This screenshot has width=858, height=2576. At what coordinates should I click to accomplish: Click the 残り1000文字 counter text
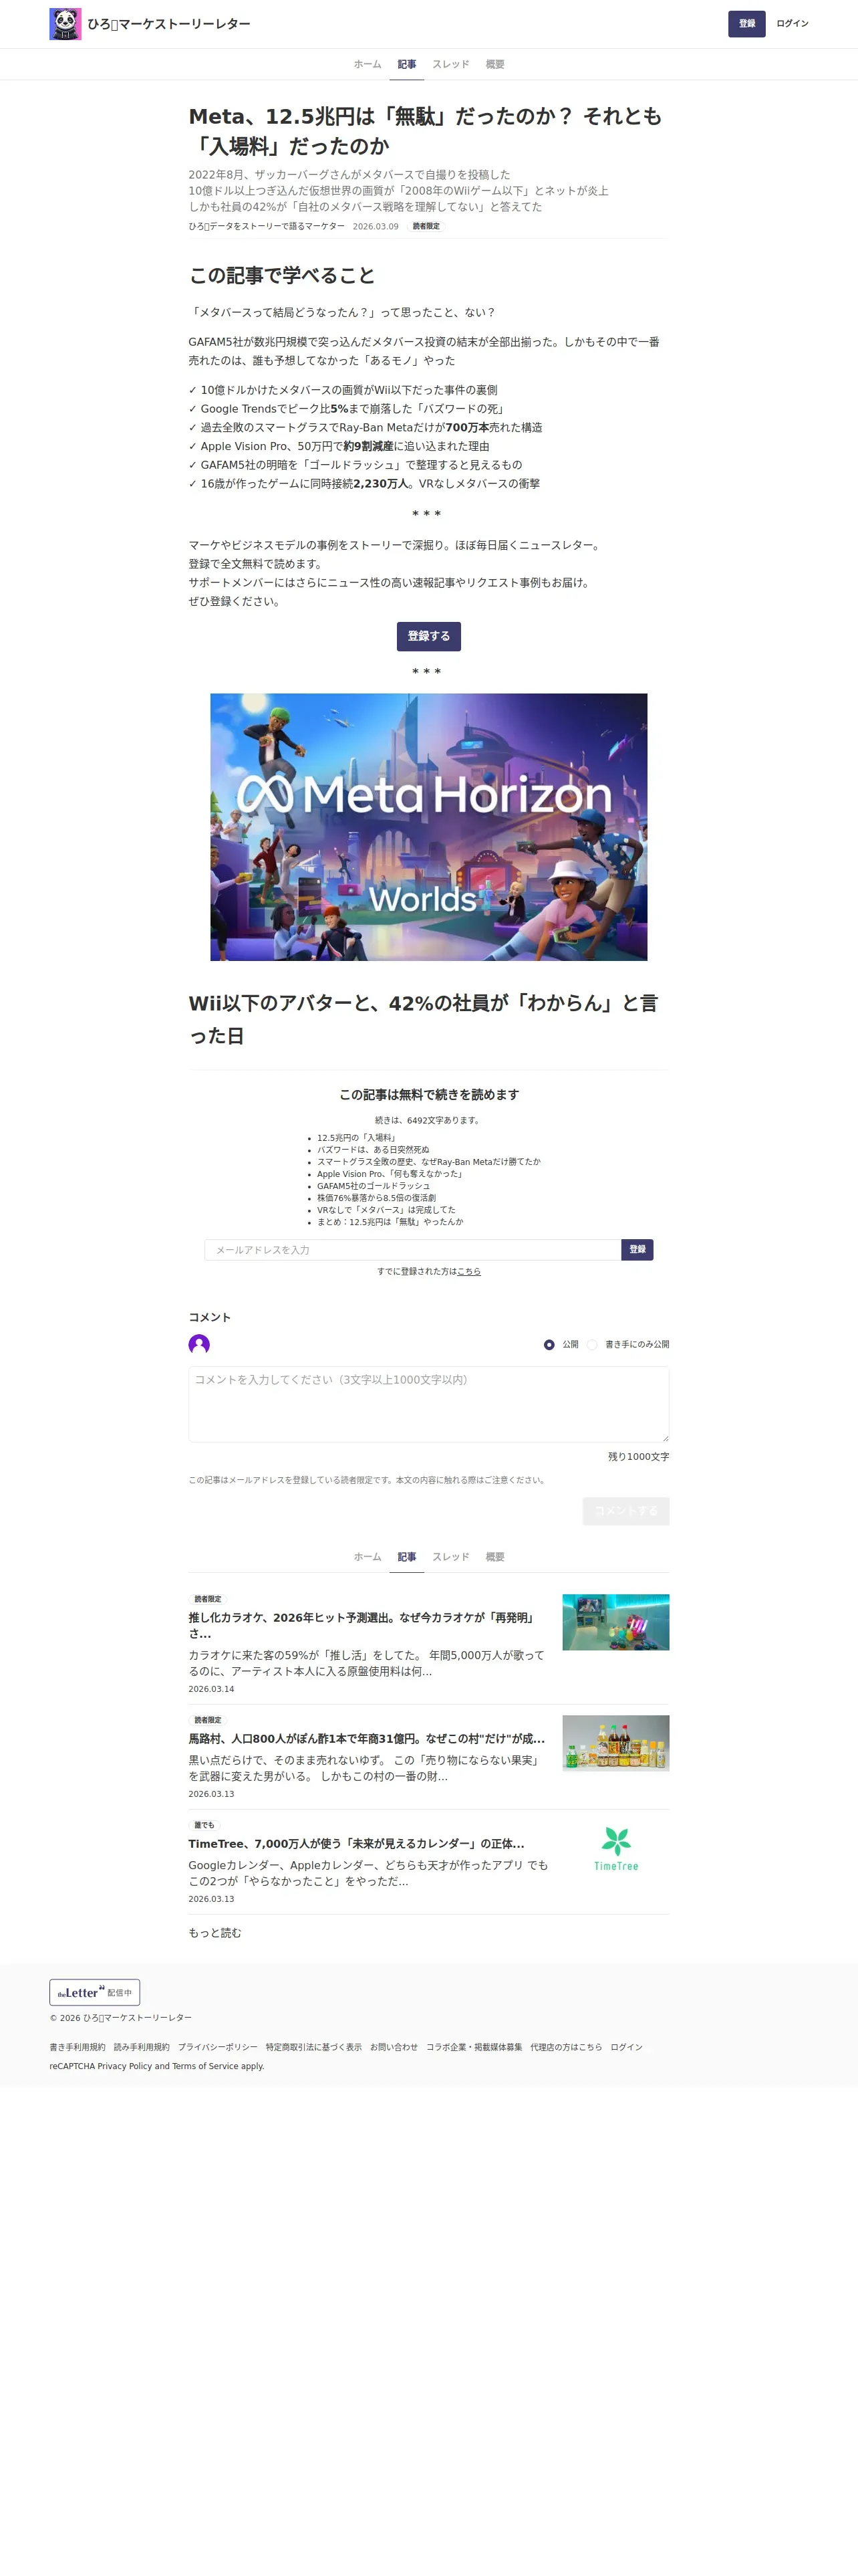pos(638,1457)
